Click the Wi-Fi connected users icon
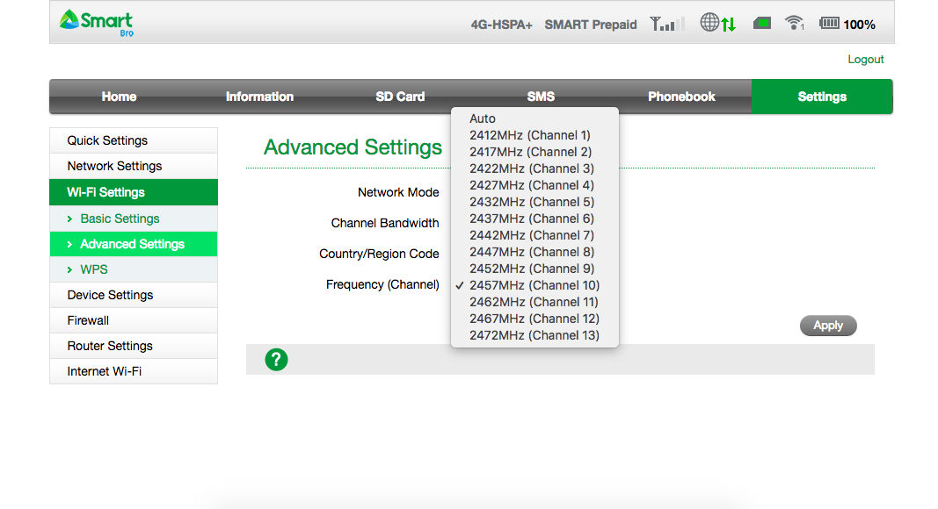 pos(794,24)
